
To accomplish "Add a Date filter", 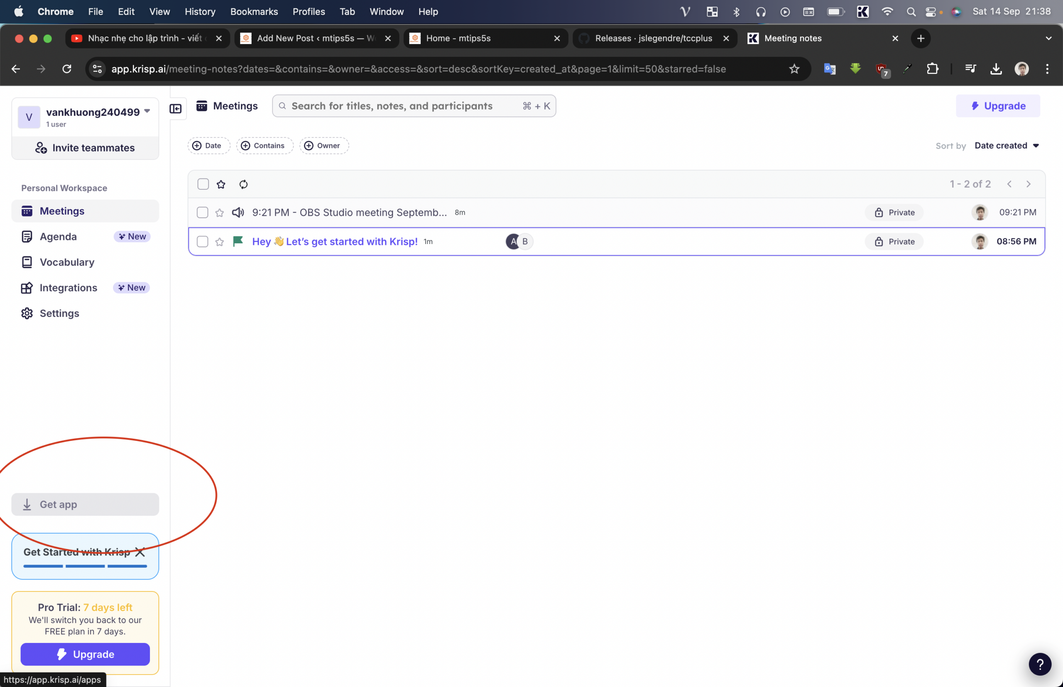I will pos(208,145).
